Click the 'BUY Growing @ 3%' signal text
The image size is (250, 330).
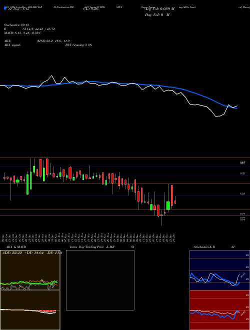click(x=78, y=45)
